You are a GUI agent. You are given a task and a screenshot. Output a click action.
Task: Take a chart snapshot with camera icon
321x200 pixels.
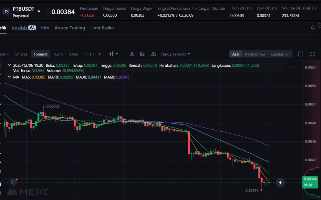[153, 54]
